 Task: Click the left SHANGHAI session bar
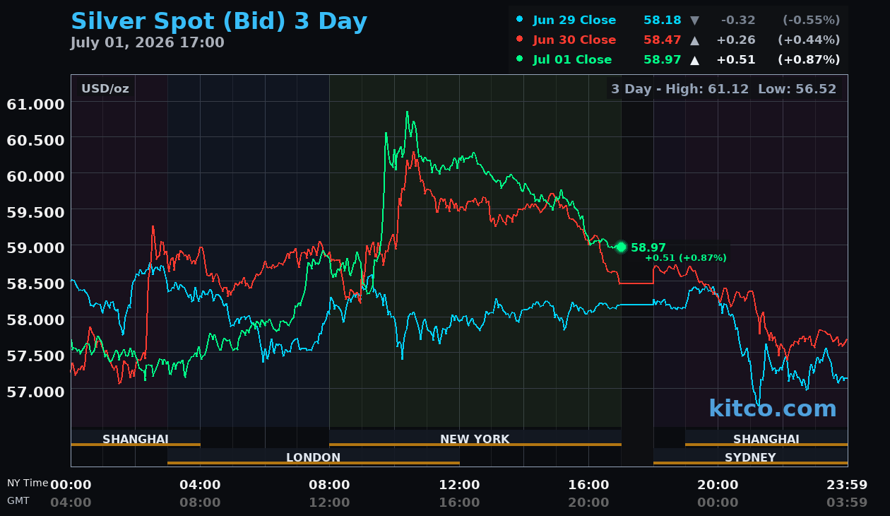tap(136, 438)
